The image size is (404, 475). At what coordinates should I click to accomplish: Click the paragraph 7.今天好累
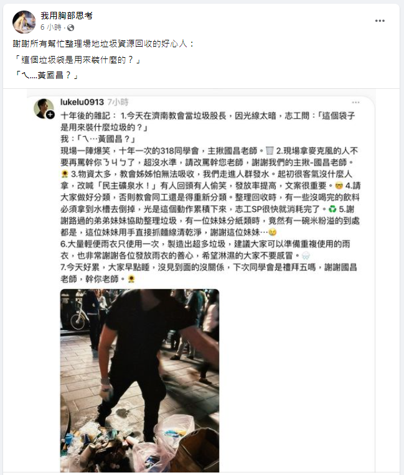point(209,273)
